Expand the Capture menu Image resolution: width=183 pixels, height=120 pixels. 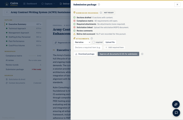coord(48,4)
